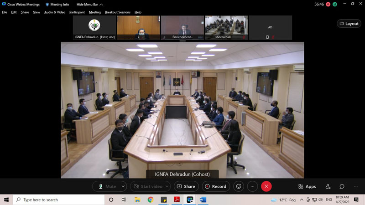Open the participants panel icon
The image size is (365, 205).
point(328,186)
